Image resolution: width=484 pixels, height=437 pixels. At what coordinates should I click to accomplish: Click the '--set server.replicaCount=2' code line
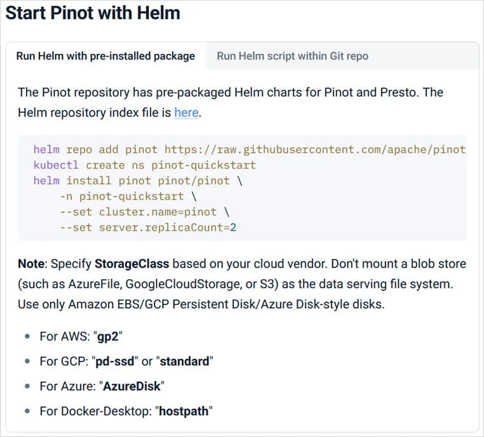point(148,227)
